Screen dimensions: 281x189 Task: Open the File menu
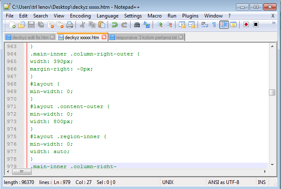[x=10, y=16]
